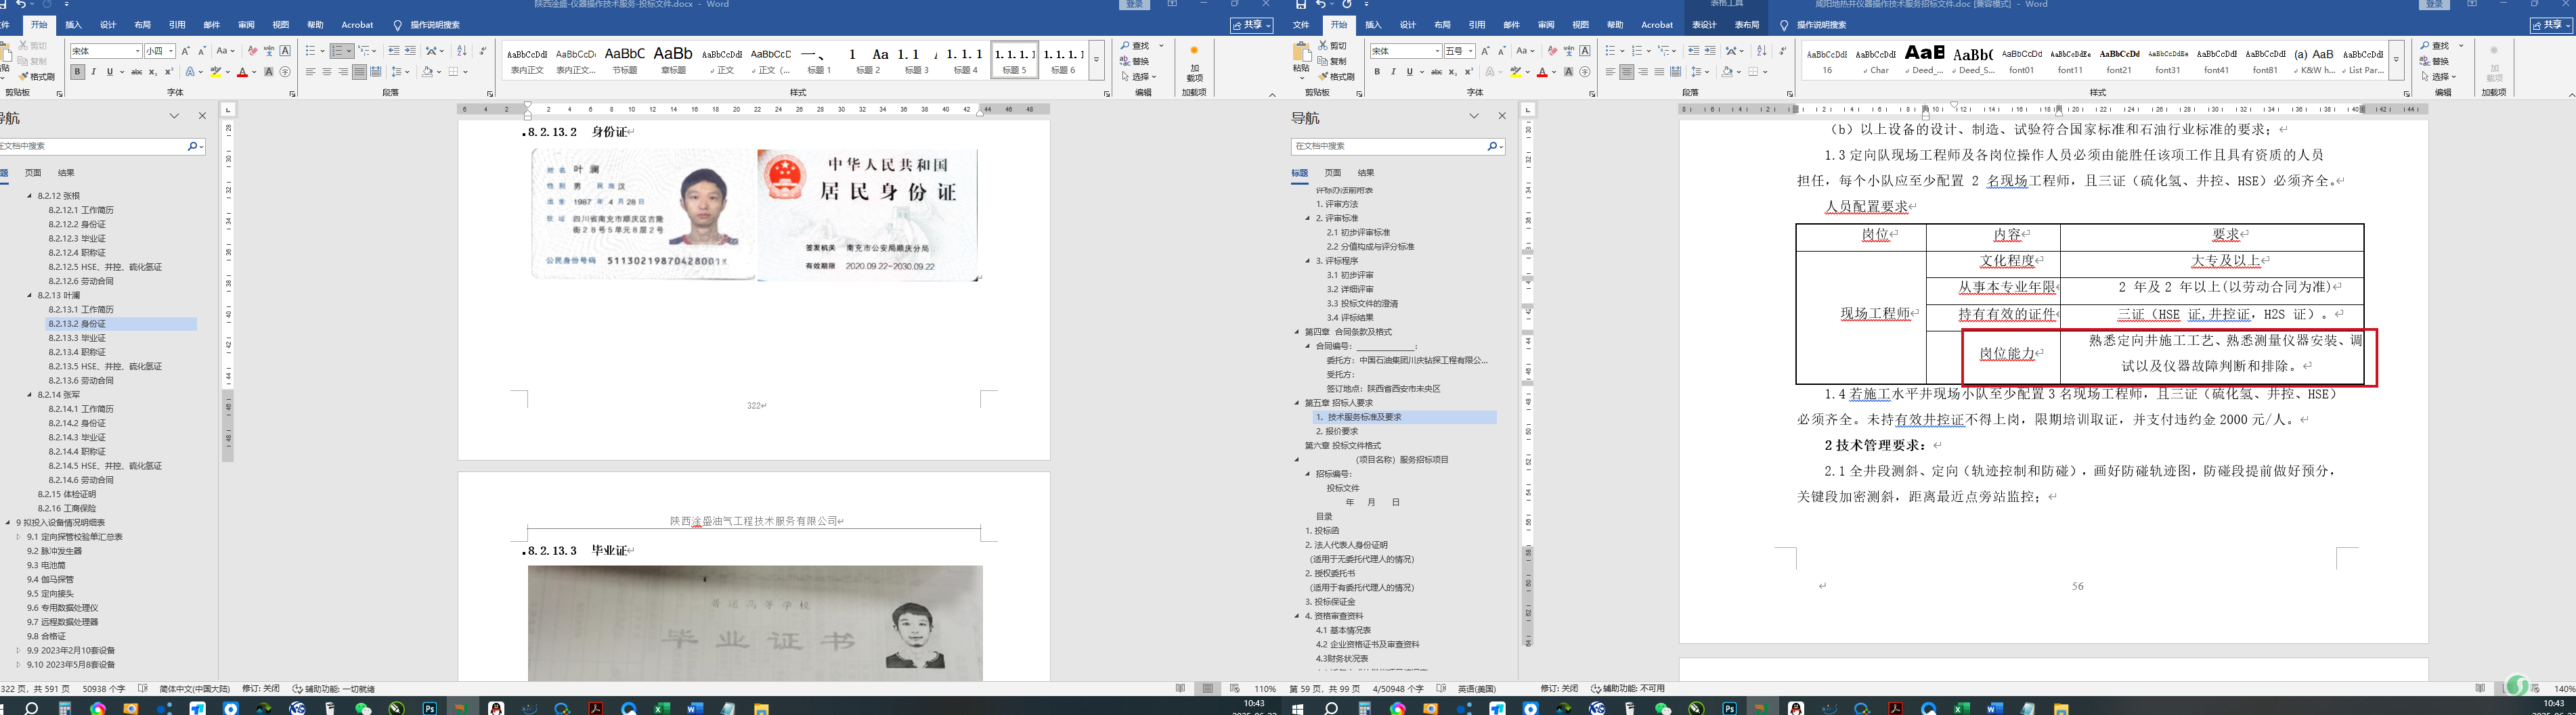Apply character shading in the right Word window

point(1568,72)
